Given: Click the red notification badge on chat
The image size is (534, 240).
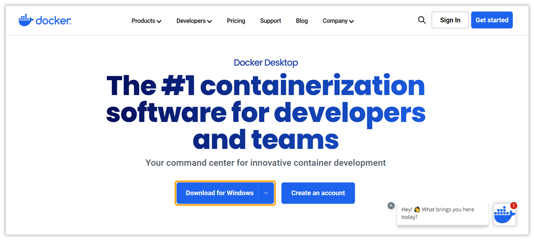Looking at the screenshot, I should [514, 206].
